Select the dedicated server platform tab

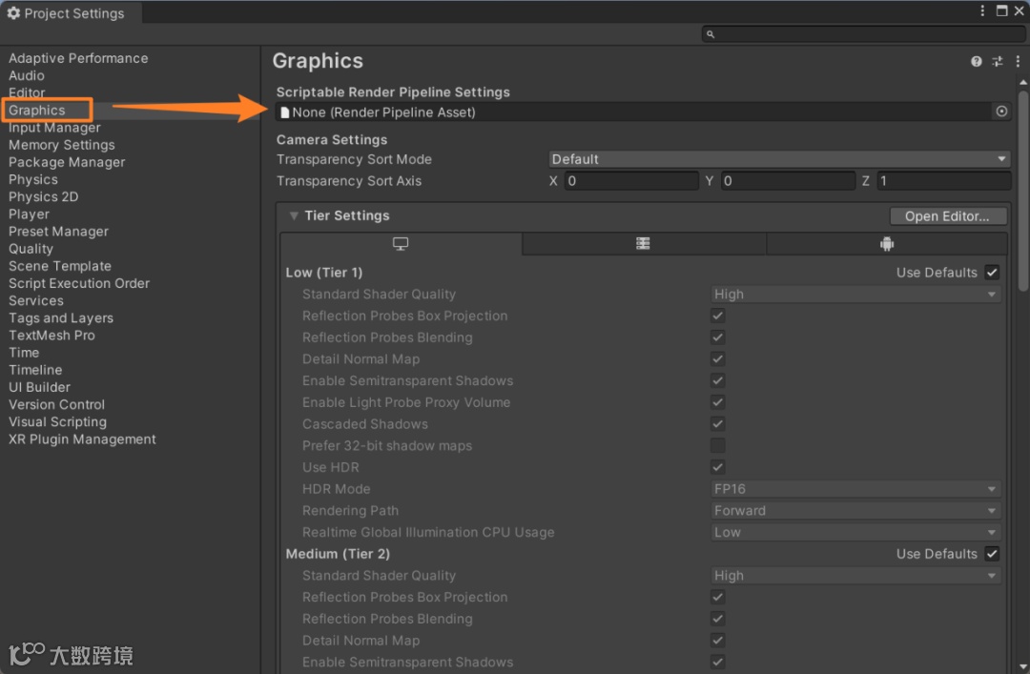tap(643, 244)
